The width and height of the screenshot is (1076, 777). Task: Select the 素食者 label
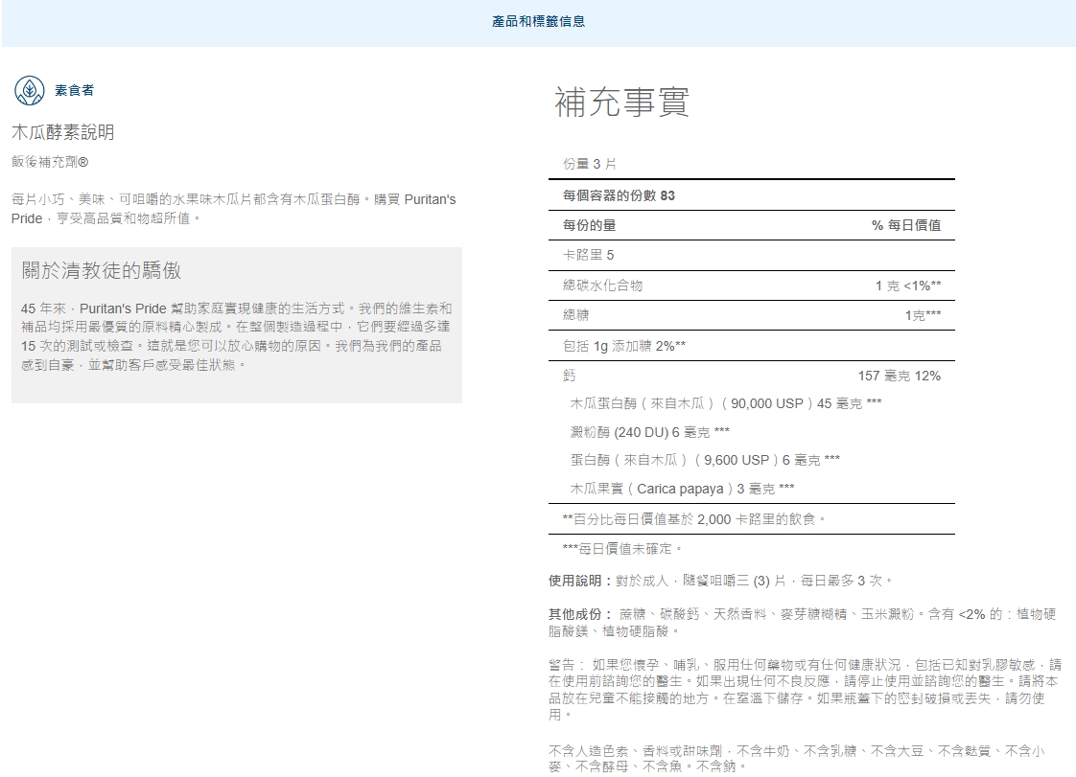(74, 90)
